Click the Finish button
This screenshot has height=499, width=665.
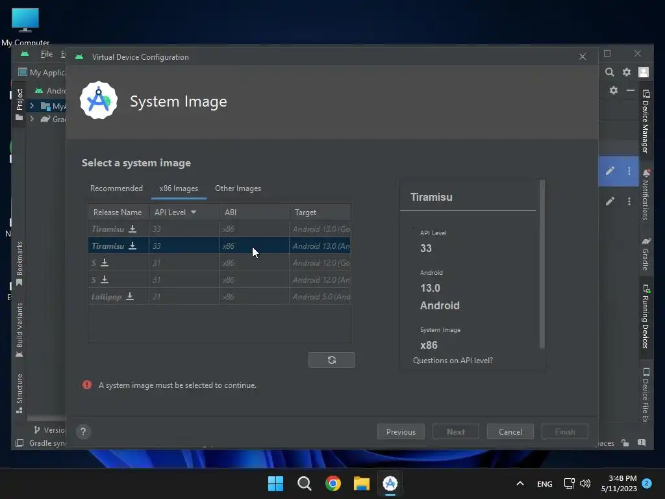pos(565,431)
